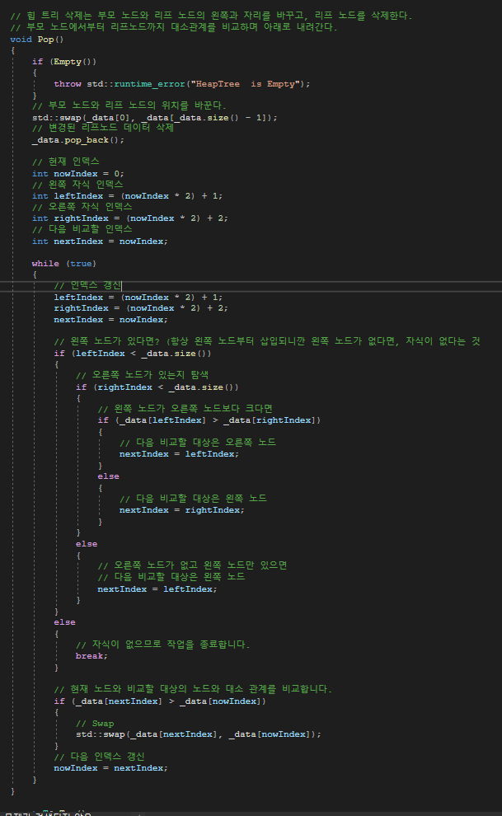
Task: Click the "// 오른쪽 노드가 있는지 탐색" comment
Action: coord(142,375)
